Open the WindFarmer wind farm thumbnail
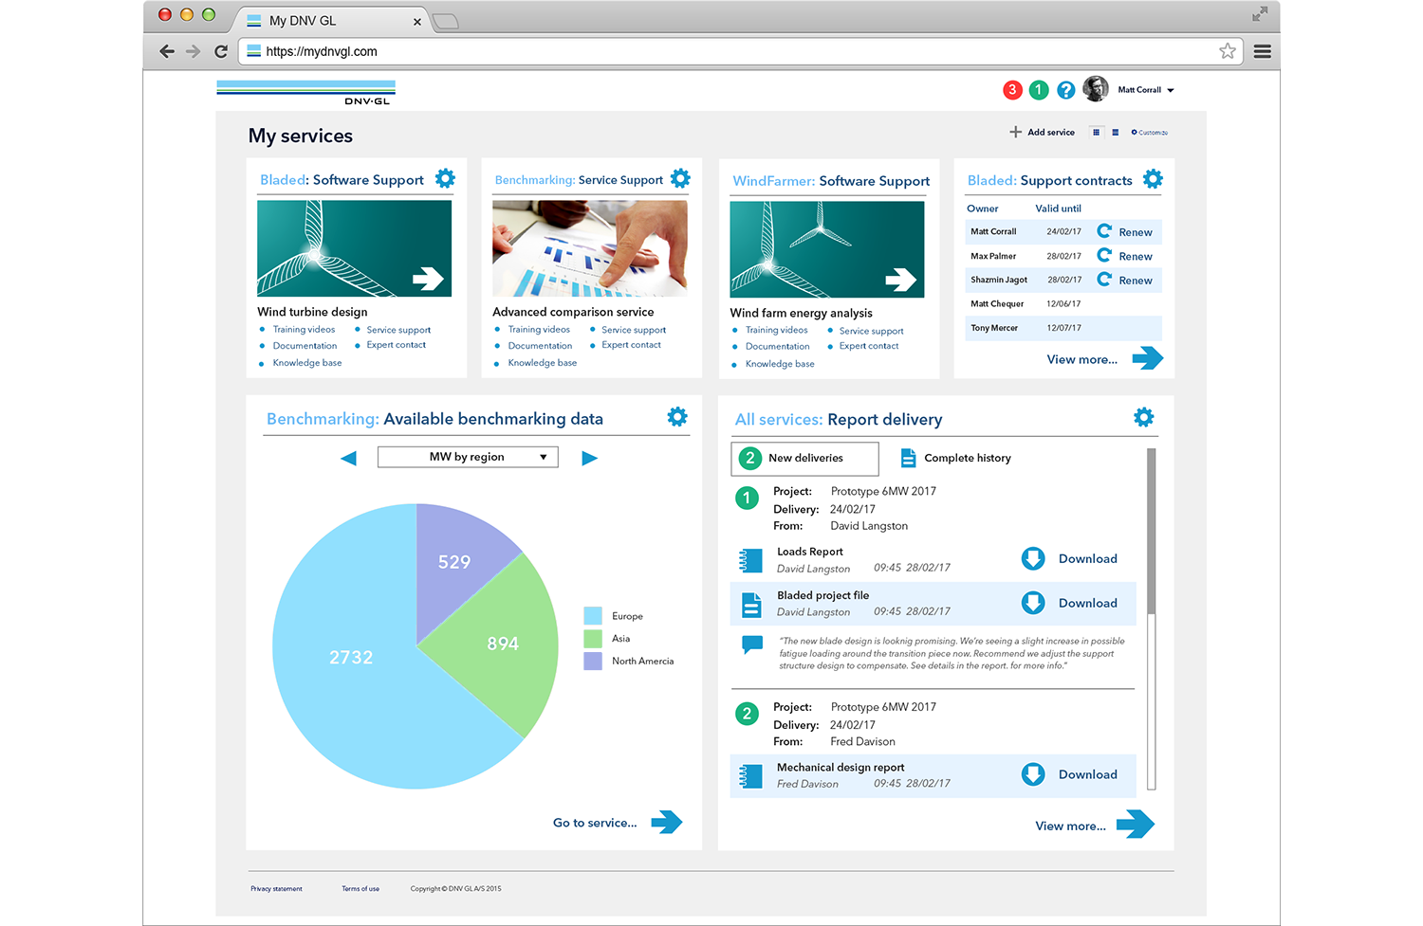Screen dimensions: 1423x926 pyautogui.click(x=826, y=249)
